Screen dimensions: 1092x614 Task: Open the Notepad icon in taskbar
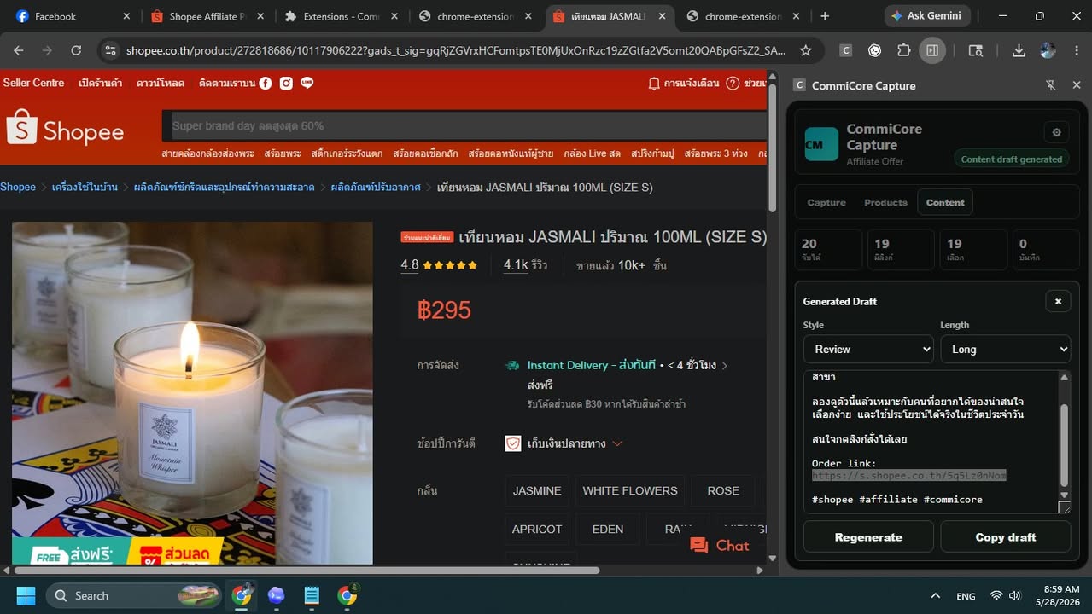[312, 595]
